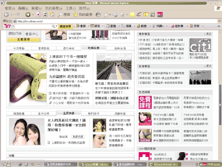Switch to the 影片分享 tab
Screen dimensions: 222x167
point(44,114)
